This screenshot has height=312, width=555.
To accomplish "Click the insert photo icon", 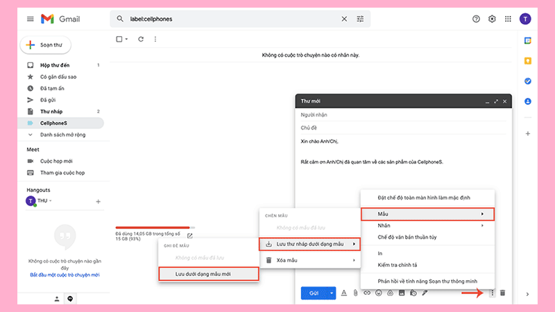I will [x=402, y=293].
